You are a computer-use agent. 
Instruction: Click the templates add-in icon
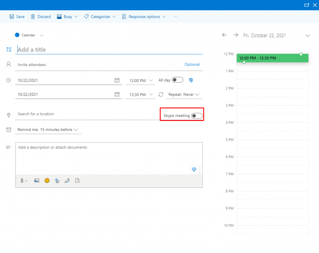(x=78, y=180)
